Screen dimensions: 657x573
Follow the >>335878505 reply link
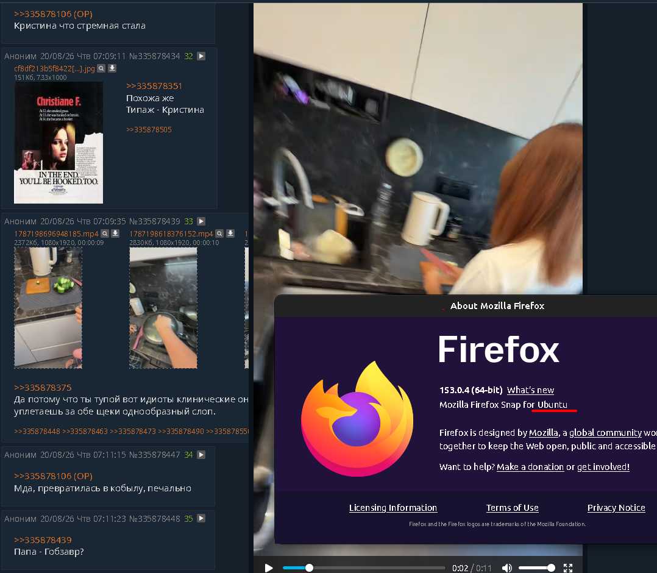149,129
